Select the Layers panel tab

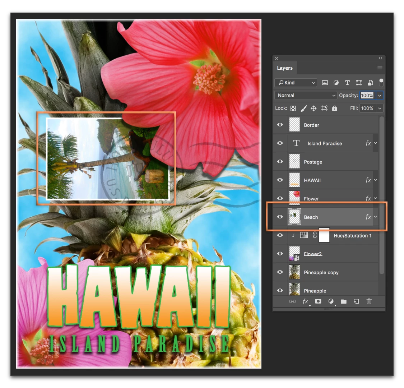[285, 68]
